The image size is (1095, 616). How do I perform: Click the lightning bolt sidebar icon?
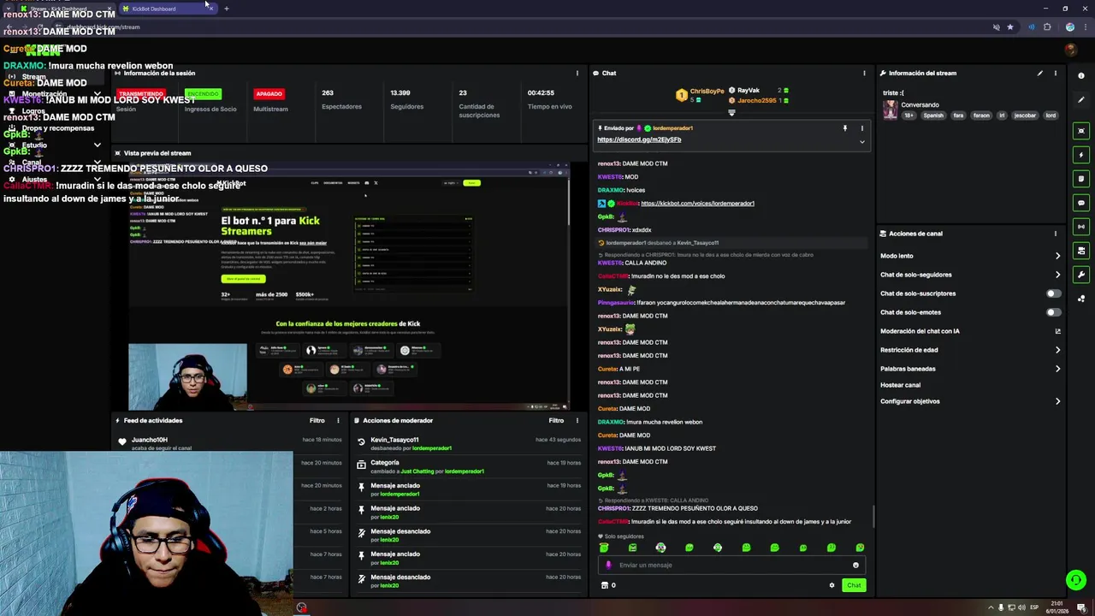pos(1081,155)
